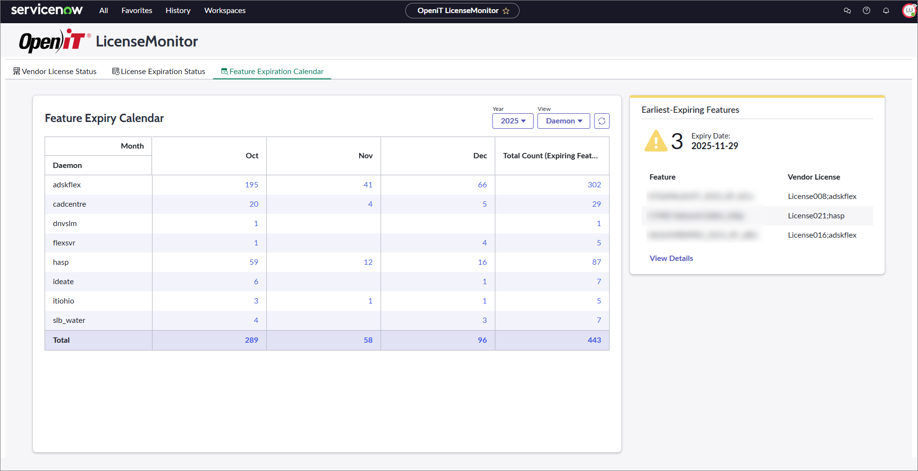Switch to License Expiration Status tab
918x471 pixels.
point(159,72)
